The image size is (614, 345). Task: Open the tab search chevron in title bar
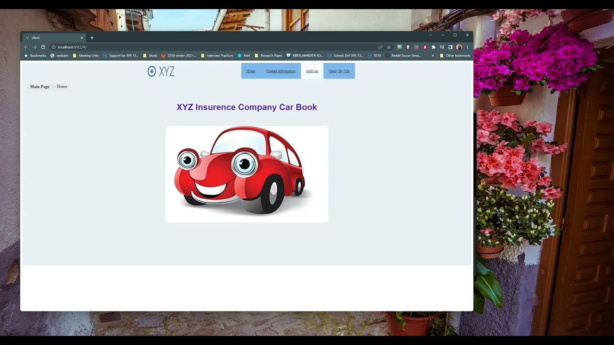click(430, 35)
